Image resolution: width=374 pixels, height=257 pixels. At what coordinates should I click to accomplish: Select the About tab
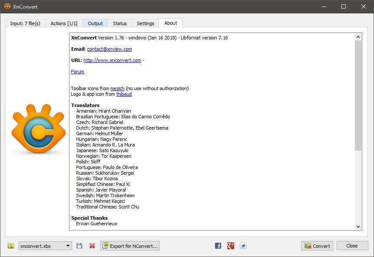coord(171,23)
